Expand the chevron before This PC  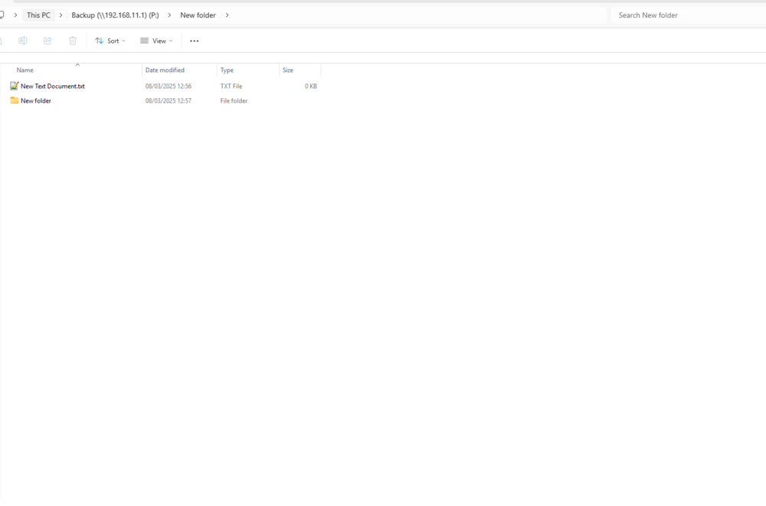(15, 15)
